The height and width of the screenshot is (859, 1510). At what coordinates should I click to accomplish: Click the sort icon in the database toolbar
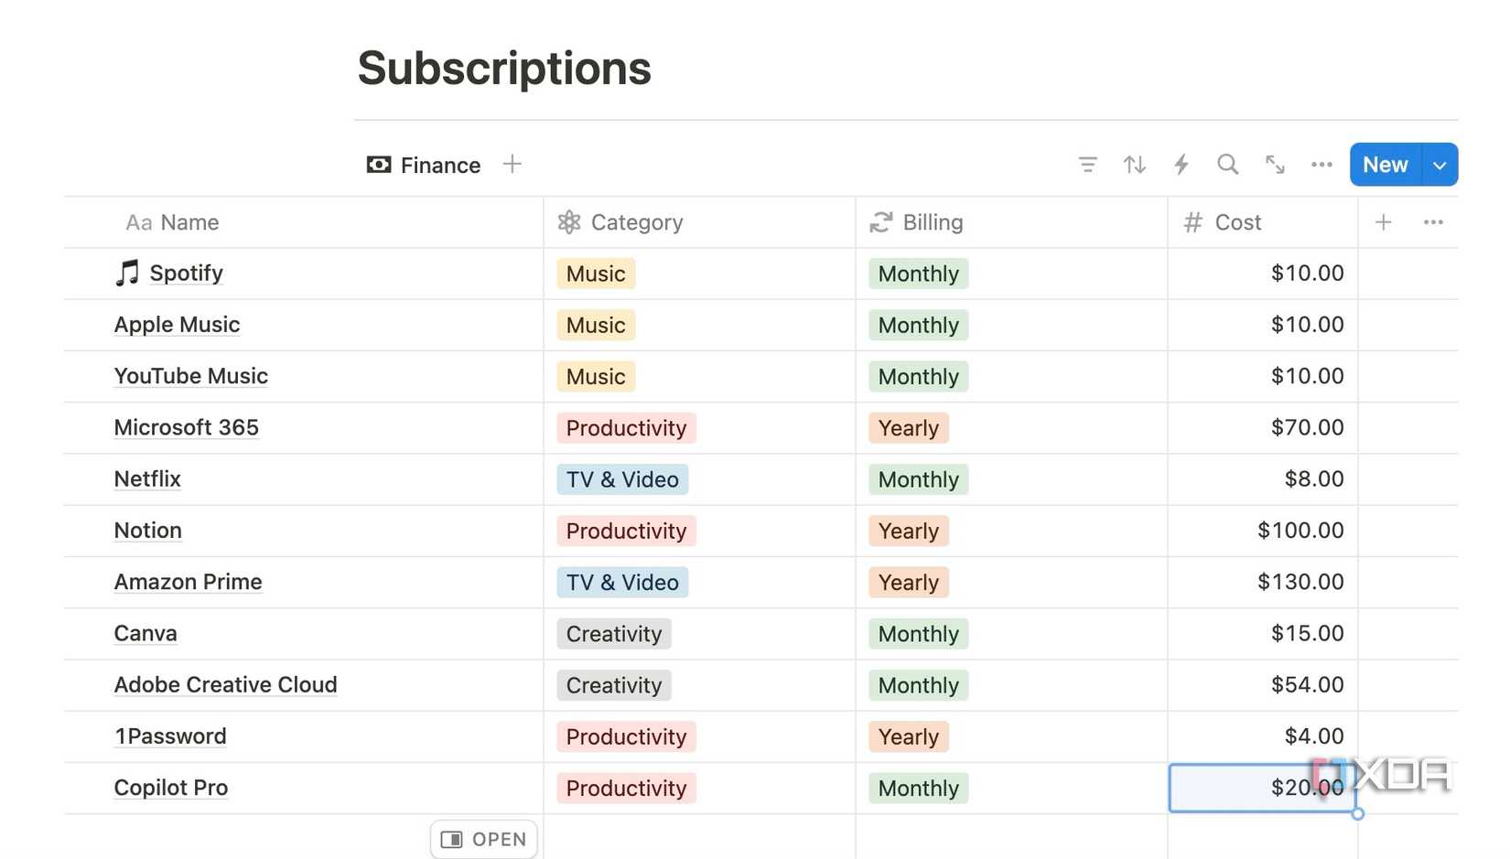click(1135, 165)
